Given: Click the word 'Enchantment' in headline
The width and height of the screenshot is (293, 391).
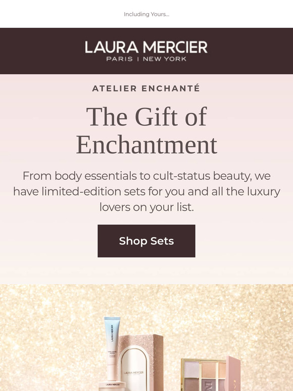Looking at the screenshot, I should pyautogui.click(x=146, y=145).
